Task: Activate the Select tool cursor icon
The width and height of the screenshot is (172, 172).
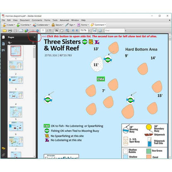Action: pyautogui.click(x=56, y=31)
